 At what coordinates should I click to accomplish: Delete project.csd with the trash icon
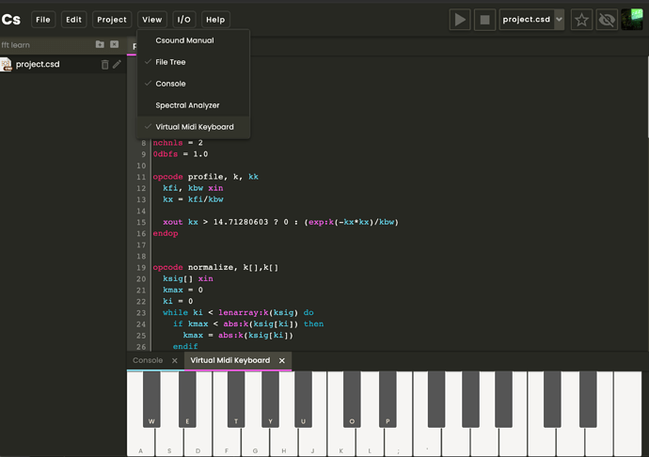pos(105,65)
